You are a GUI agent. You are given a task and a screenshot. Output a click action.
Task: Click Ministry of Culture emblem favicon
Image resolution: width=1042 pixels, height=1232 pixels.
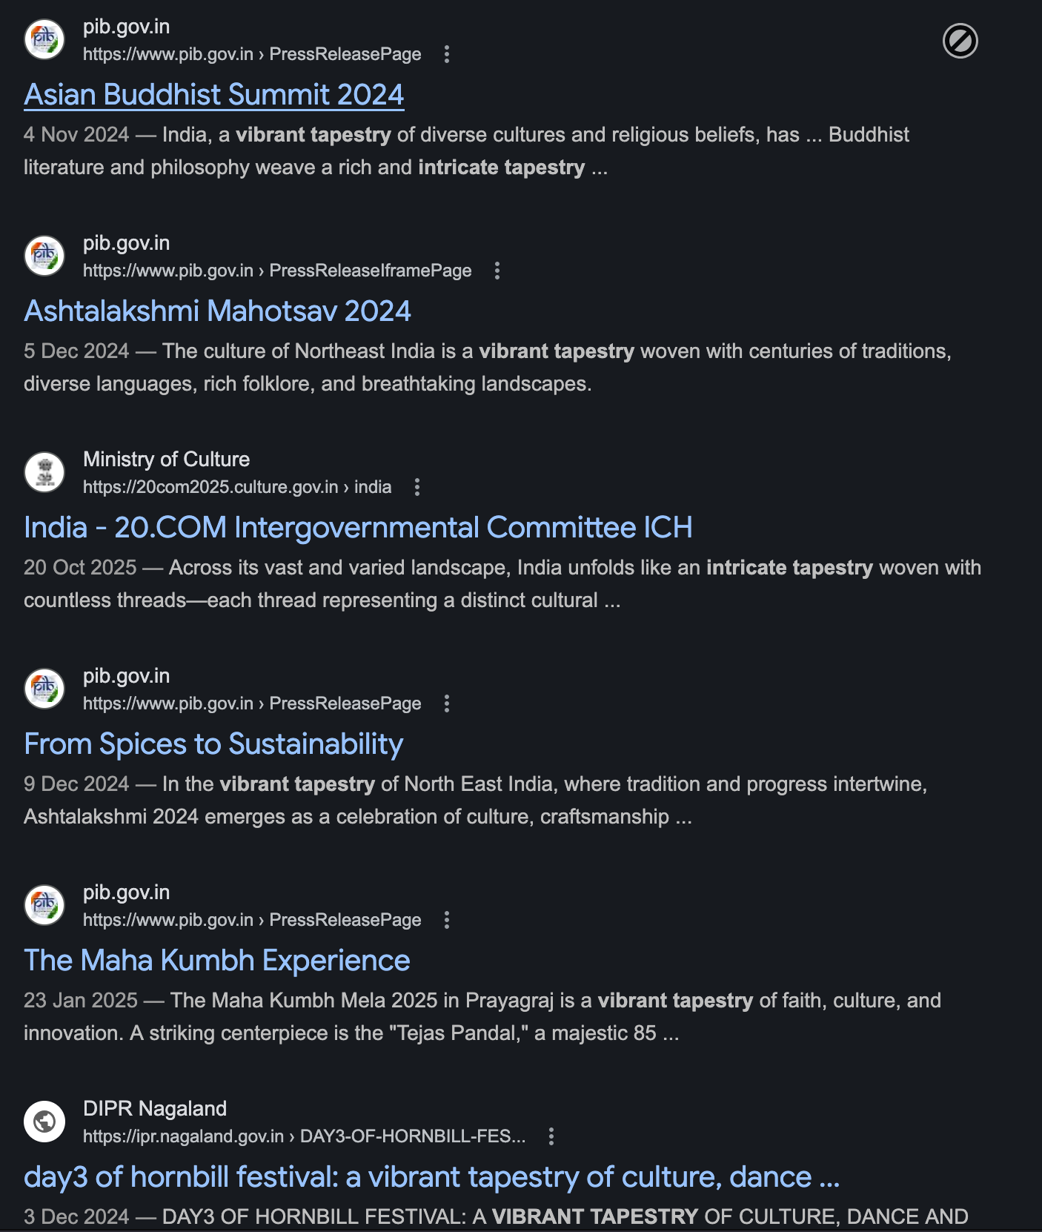[44, 472]
